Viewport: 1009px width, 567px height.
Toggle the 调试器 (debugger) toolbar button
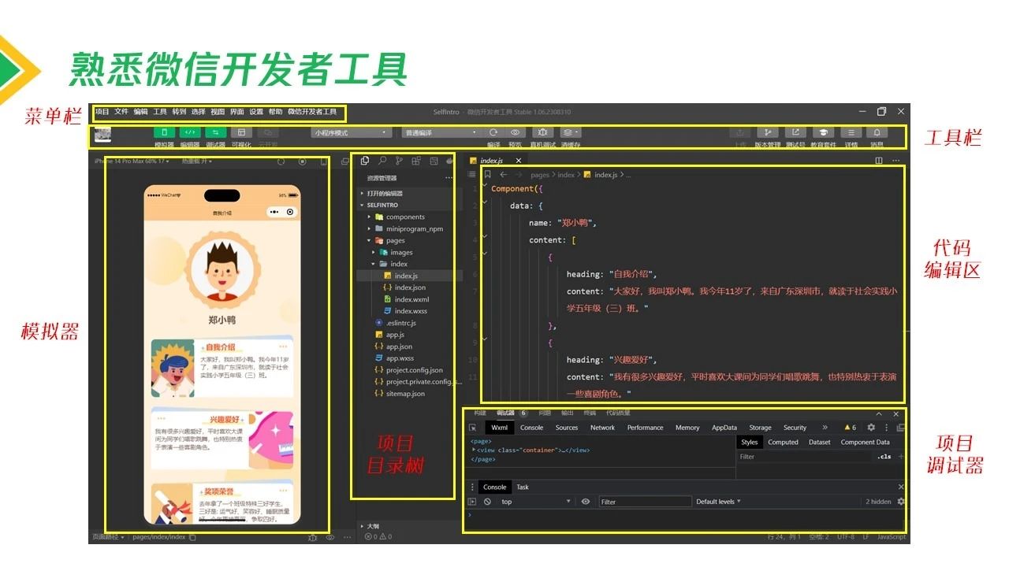click(x=216, y=132)
